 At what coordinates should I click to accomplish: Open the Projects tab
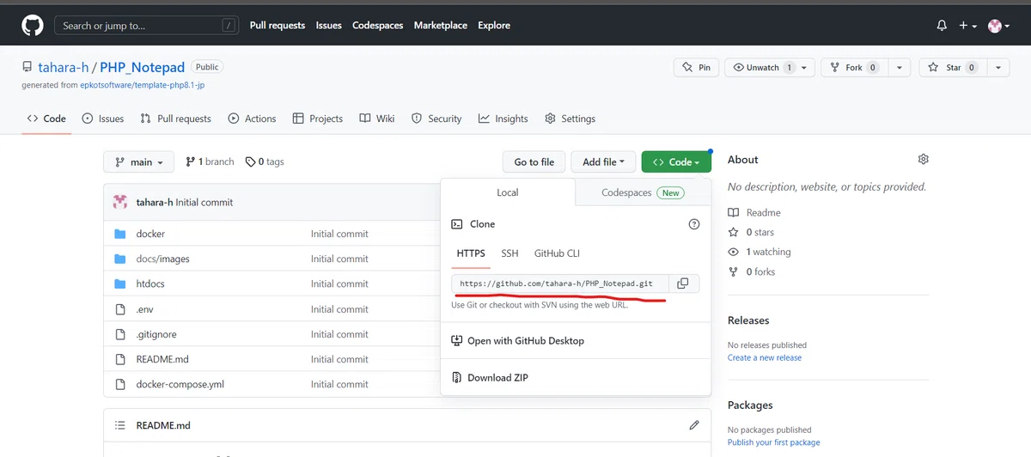(318, 119)
